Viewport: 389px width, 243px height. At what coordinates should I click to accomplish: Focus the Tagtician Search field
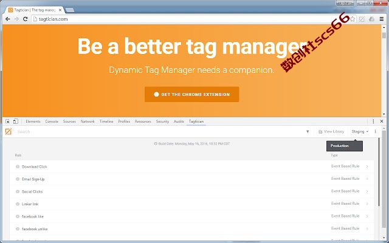[159, 131]
